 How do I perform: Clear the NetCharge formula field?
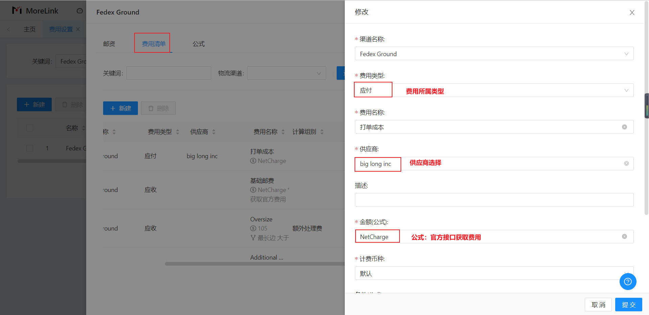coord(624,237)
